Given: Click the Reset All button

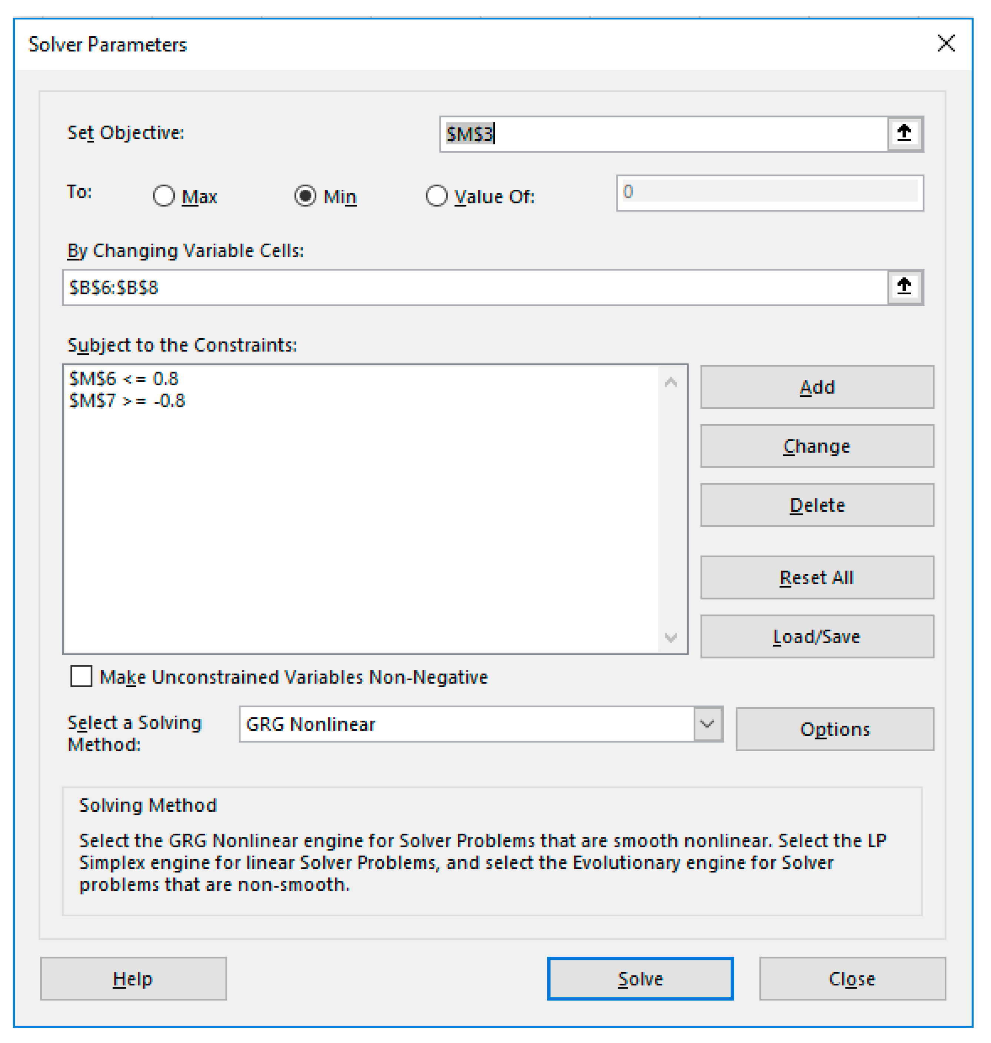Looking at the screenshot, I should [817, 578].
